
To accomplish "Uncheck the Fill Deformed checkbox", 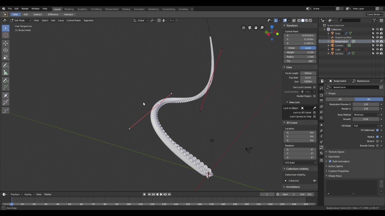I will (x=377, y=130).
